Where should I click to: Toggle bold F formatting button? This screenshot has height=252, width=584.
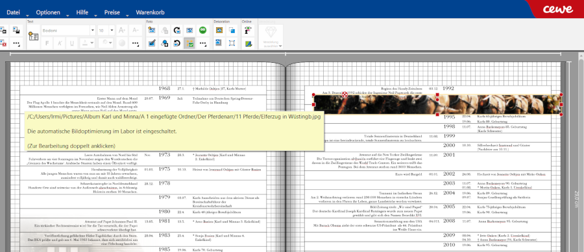tap(47, 43)
